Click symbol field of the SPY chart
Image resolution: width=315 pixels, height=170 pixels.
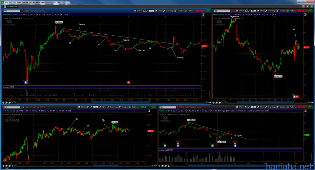pos(11,107)
